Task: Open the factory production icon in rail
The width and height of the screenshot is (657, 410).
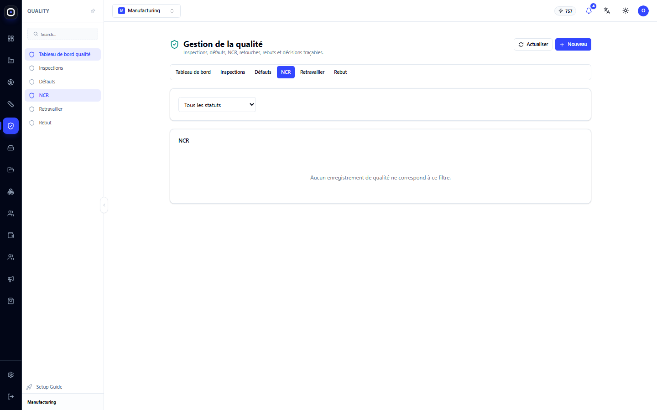Action: click(11, 61)
